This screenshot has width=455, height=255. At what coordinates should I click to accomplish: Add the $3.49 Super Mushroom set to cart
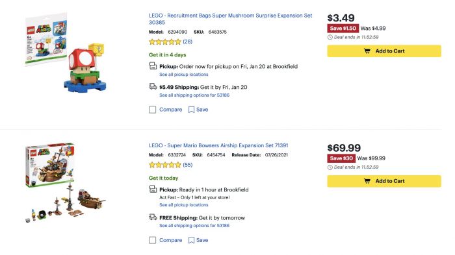point(384,51)
